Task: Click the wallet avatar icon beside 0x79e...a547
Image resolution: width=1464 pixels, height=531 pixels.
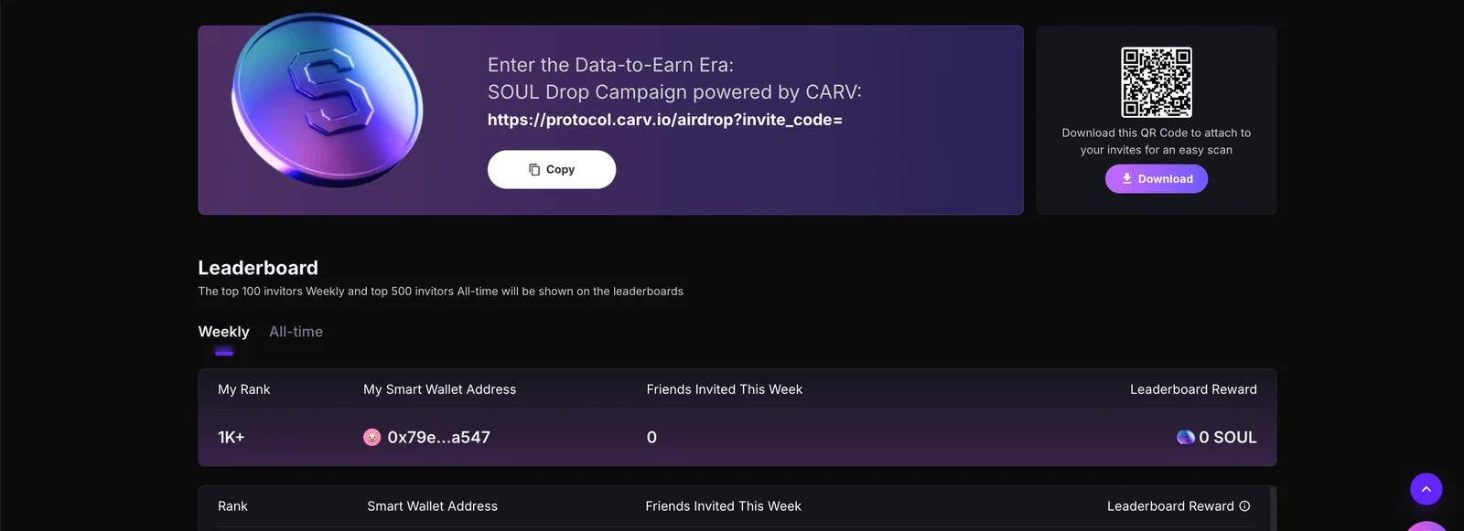Action: click(371, 438)
